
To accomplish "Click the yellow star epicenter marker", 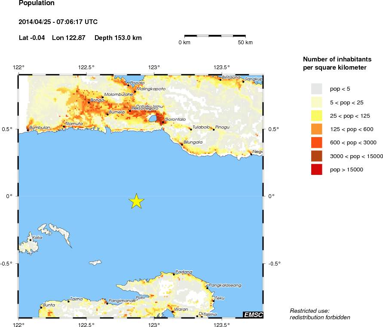I will coord(136,201).
